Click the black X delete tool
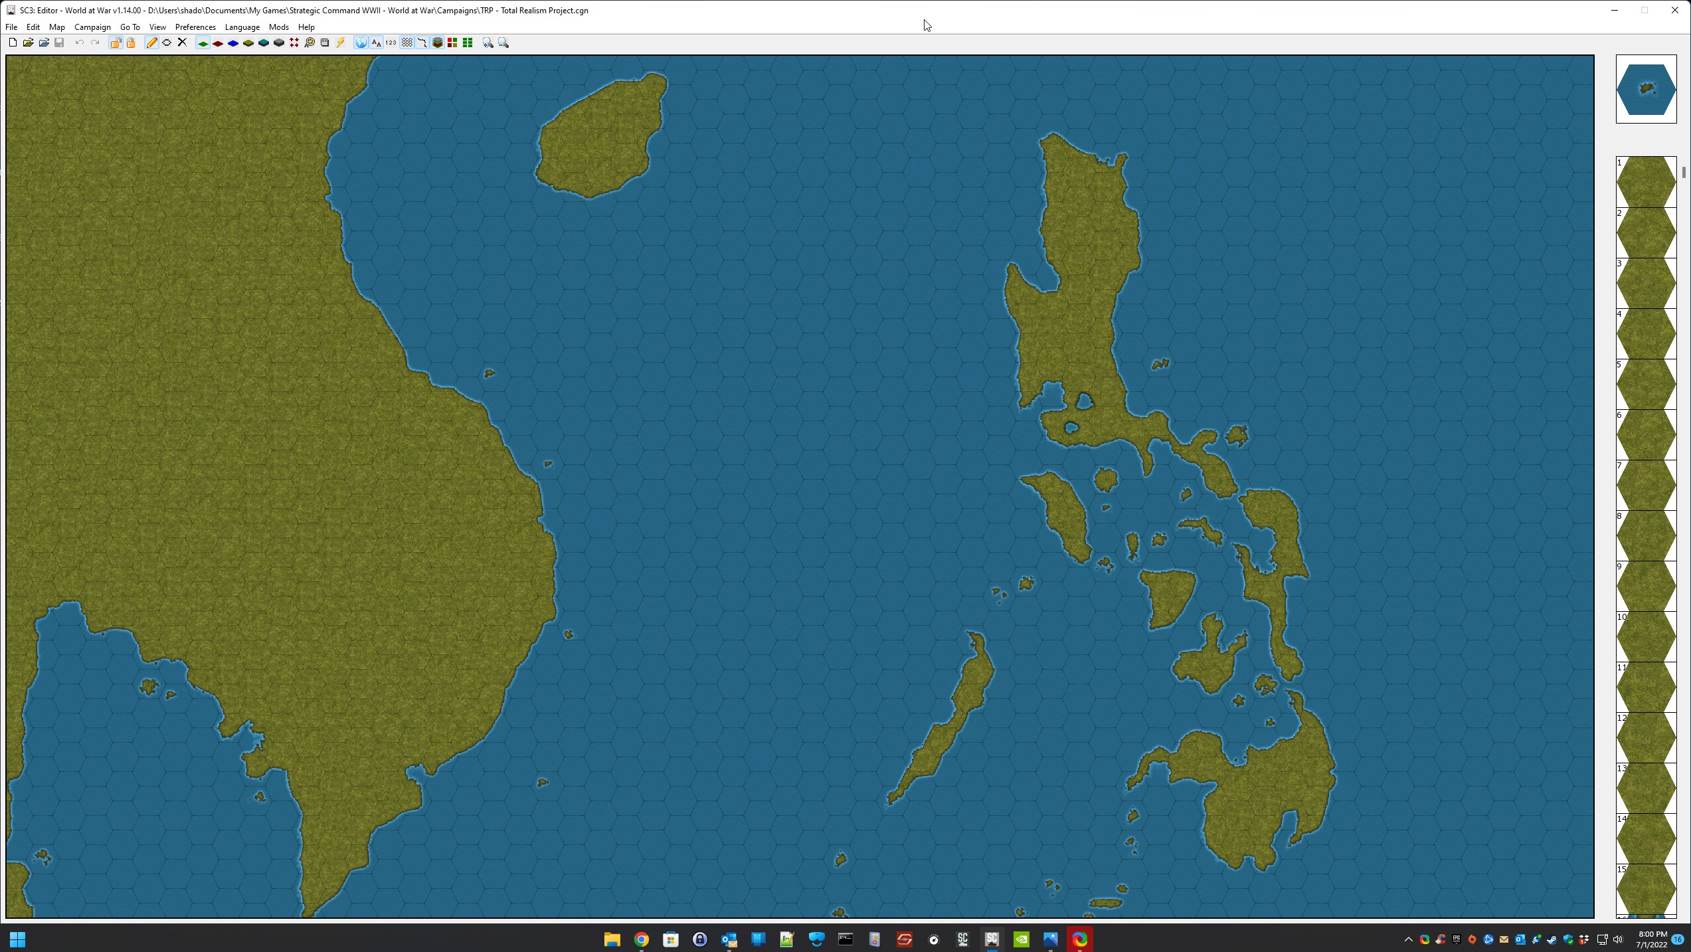This screenshot has width=1691, height=952. [x=182, y=43]
